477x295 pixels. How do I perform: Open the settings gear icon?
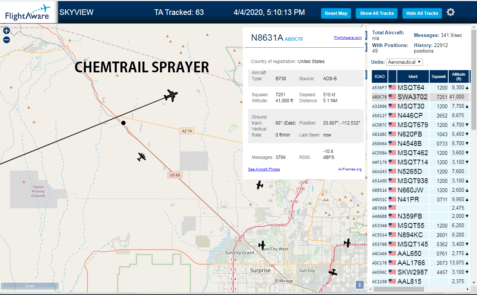(x=451, y=12)
